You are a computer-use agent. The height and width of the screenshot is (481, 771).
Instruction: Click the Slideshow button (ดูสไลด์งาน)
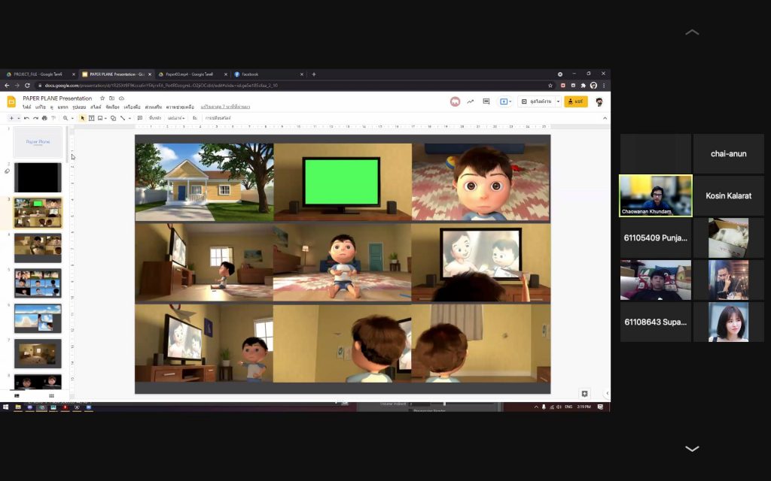(x=536, y=101)
